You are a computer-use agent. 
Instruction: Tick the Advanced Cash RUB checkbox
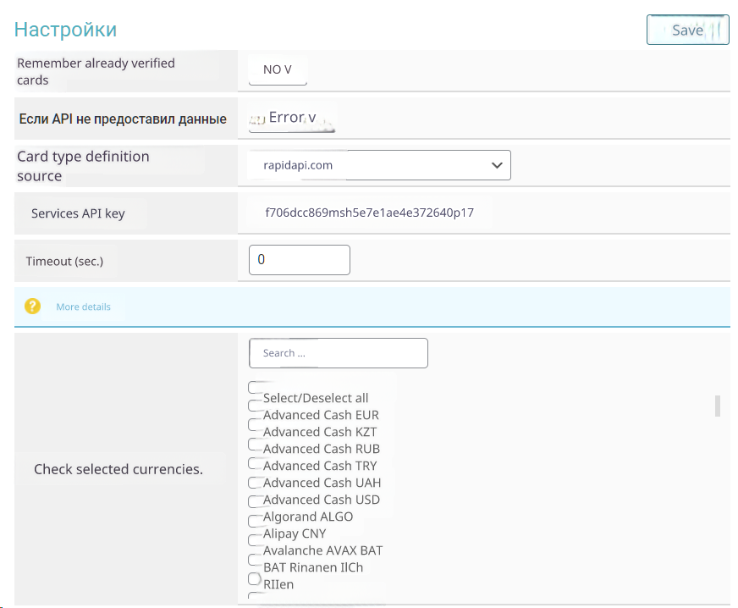pos(254,444)
